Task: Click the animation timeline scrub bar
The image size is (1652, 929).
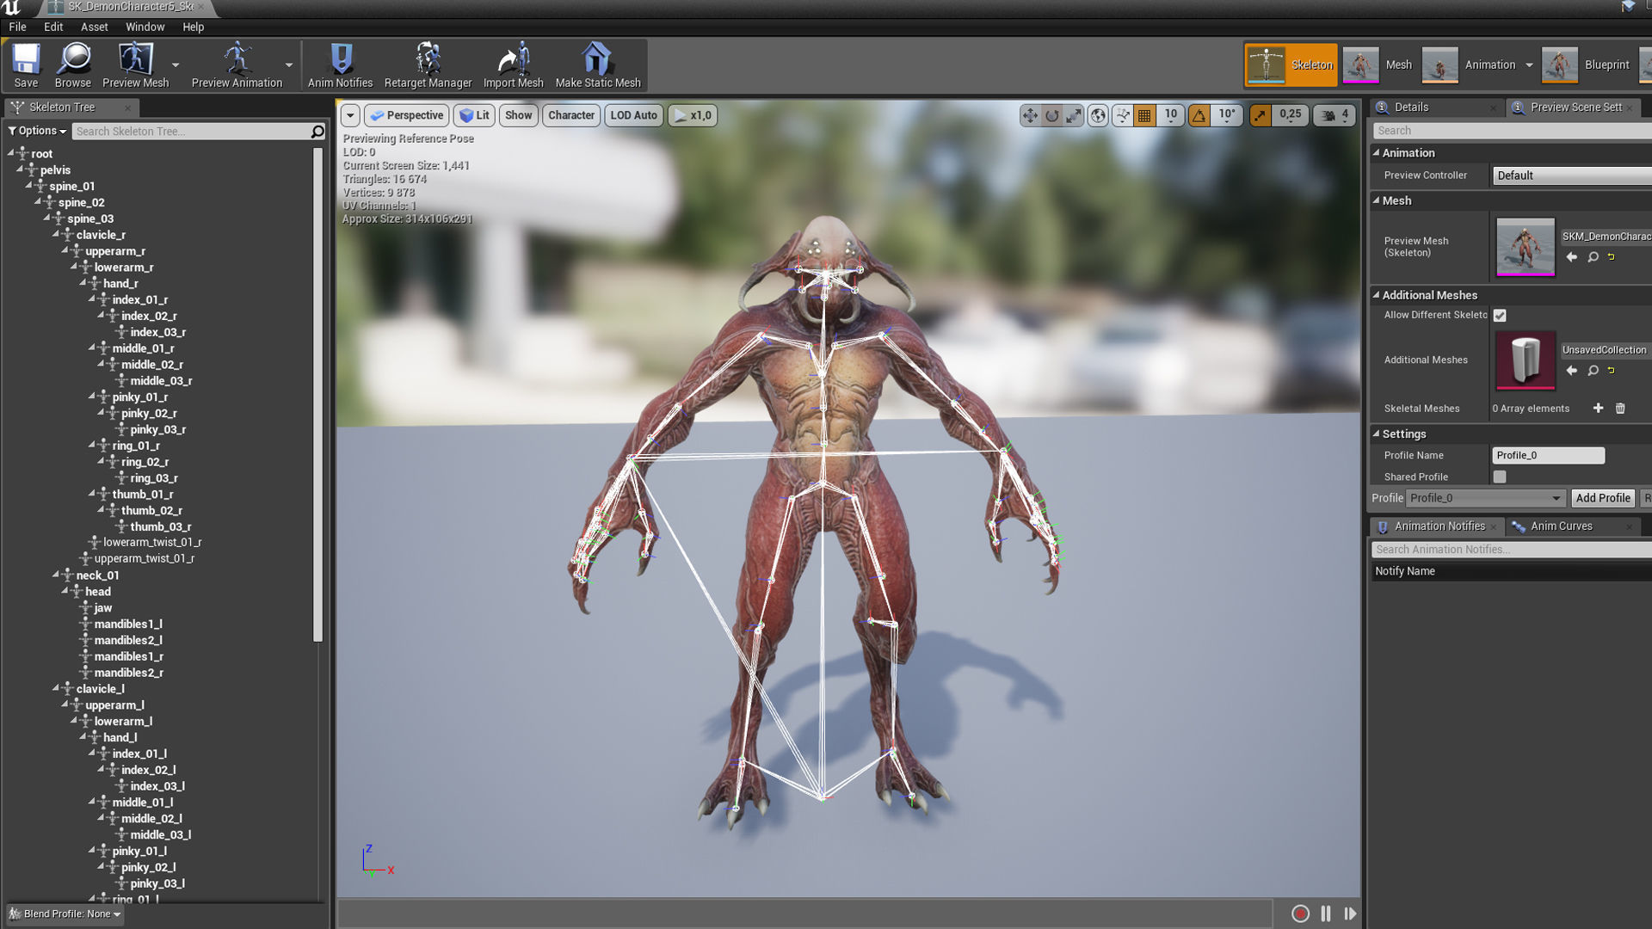Action: pyautogui.click(x=804, y=914)
